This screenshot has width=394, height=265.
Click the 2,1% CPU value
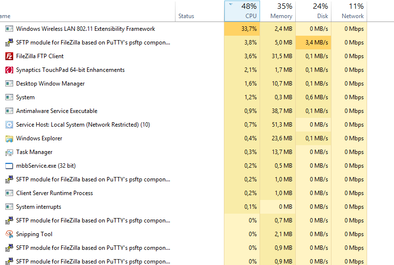(250, 70)
